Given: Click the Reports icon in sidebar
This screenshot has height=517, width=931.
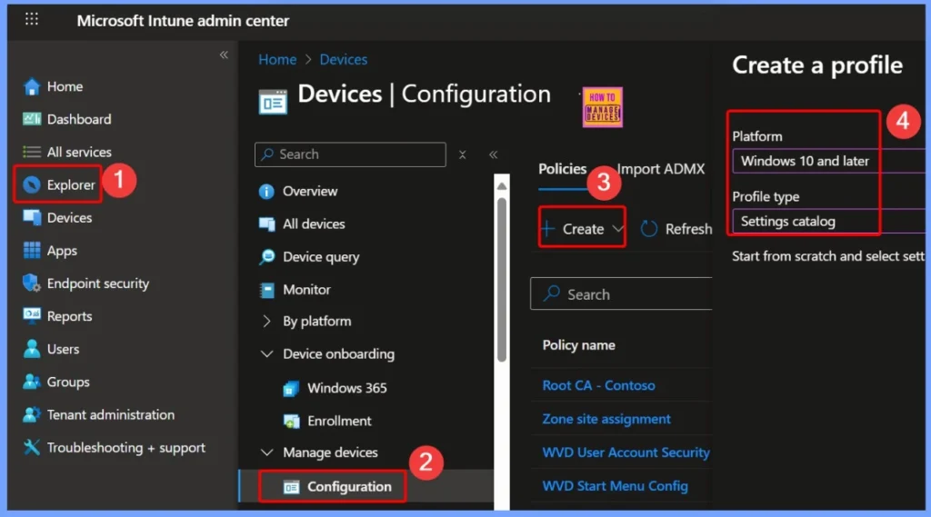Looking at the screenshot, I should [x=32, y=314].
